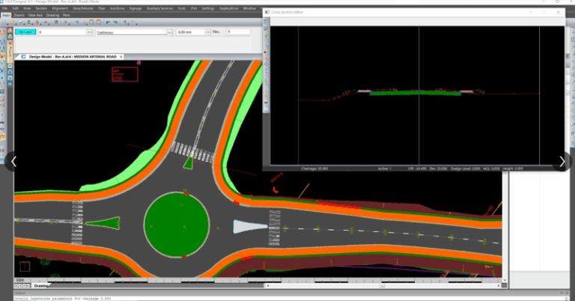
Task: Expand the layer dropdown showing 0
Action: point(89,32)
